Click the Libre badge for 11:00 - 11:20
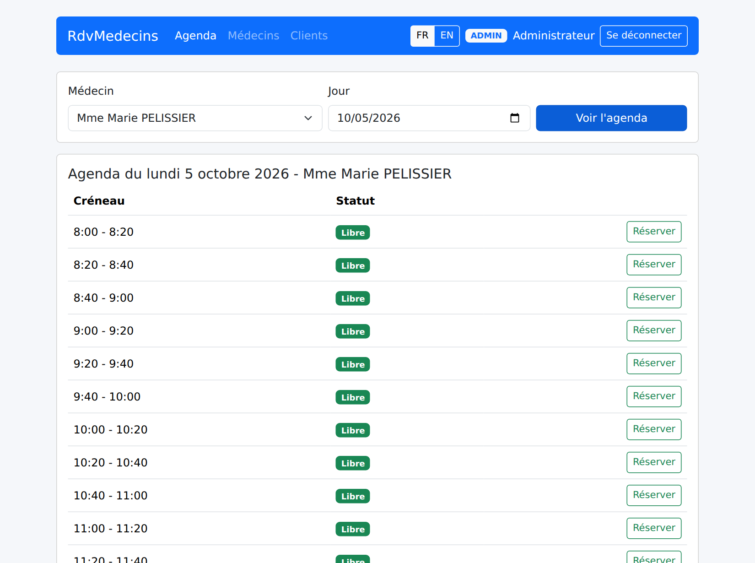755x563 pixels. coord(353,529)
